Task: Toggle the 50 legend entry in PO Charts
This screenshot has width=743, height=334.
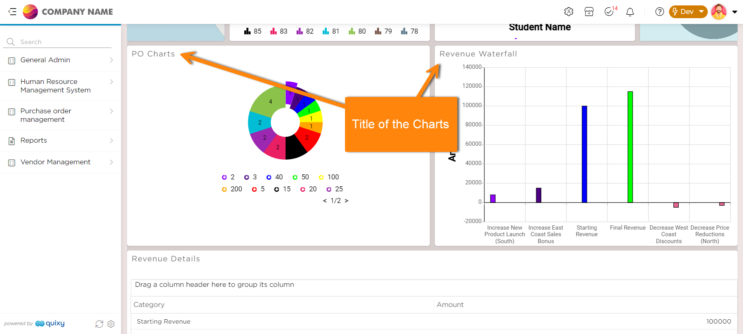Action: tap(300, 177)
